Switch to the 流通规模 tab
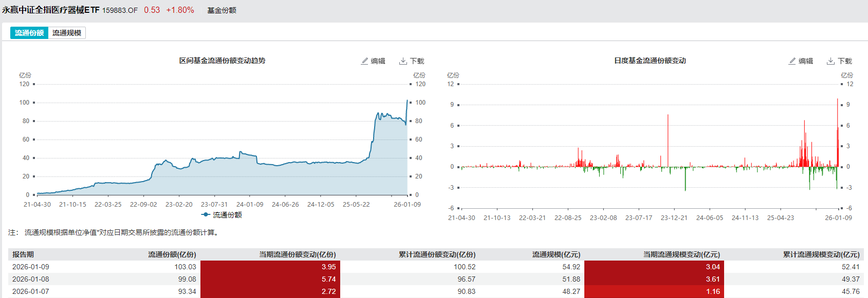The height and width of the screenshot is (298, 868). pos(67,33)
